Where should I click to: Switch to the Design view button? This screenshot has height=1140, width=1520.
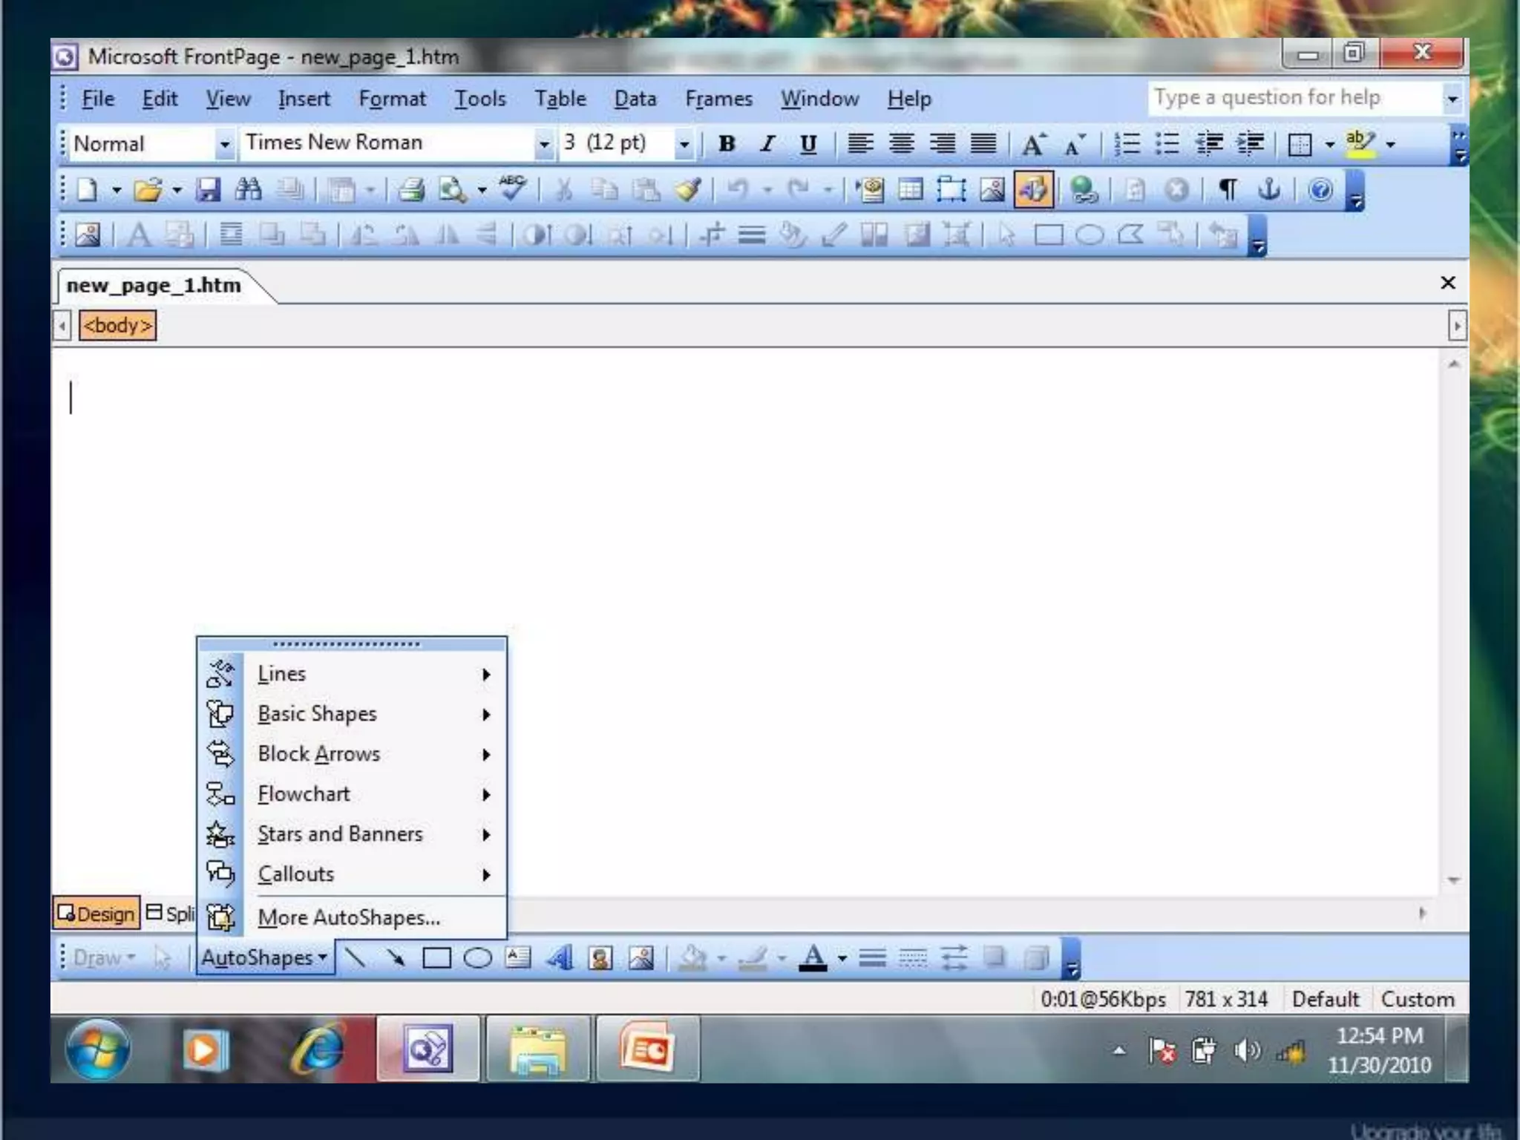click(96, 914)
